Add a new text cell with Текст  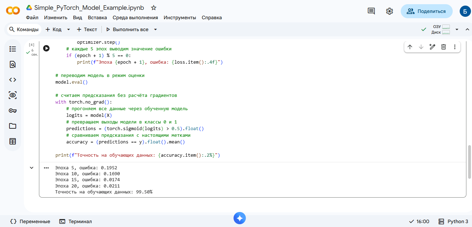pyautogui.click(x=87, y=29)
